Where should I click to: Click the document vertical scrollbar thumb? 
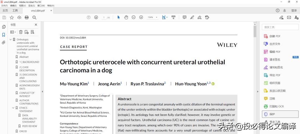pos(255,31)
